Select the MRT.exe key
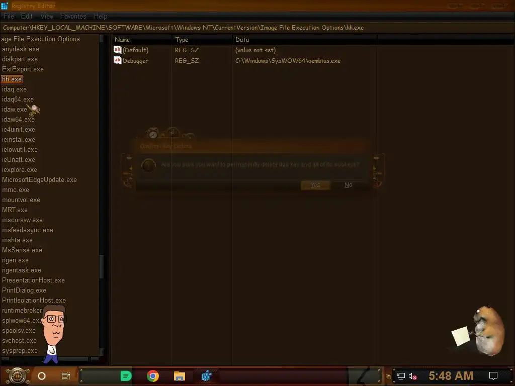Screen dimensions: 515x386 (x=15, y=210)
